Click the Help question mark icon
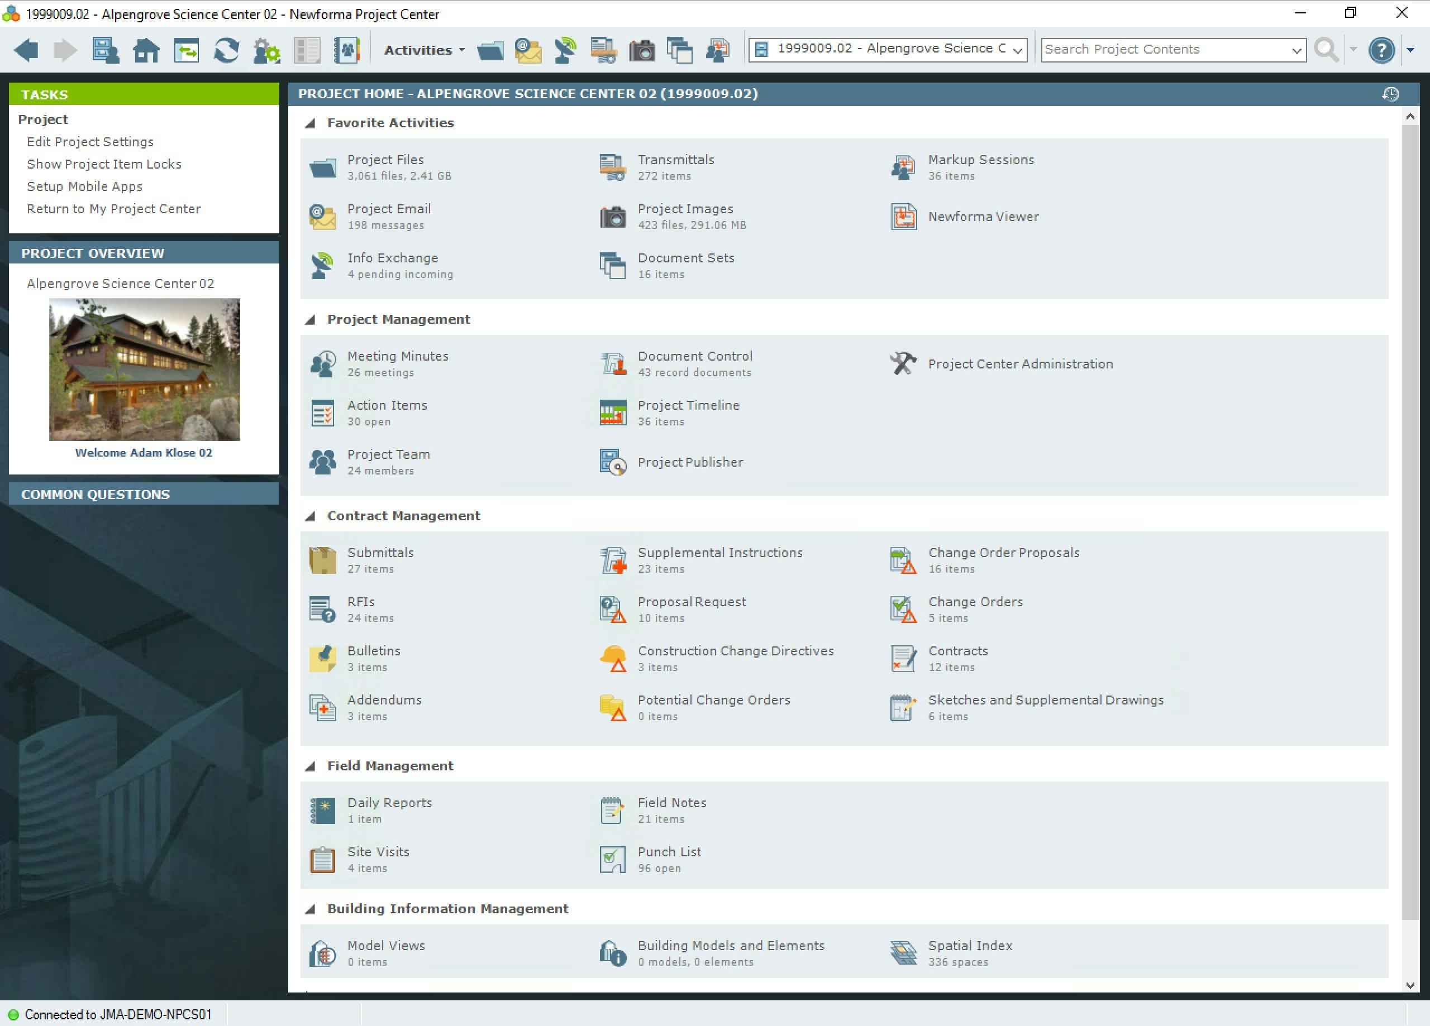1430x1026 pixels. [x=1381, y=50]
